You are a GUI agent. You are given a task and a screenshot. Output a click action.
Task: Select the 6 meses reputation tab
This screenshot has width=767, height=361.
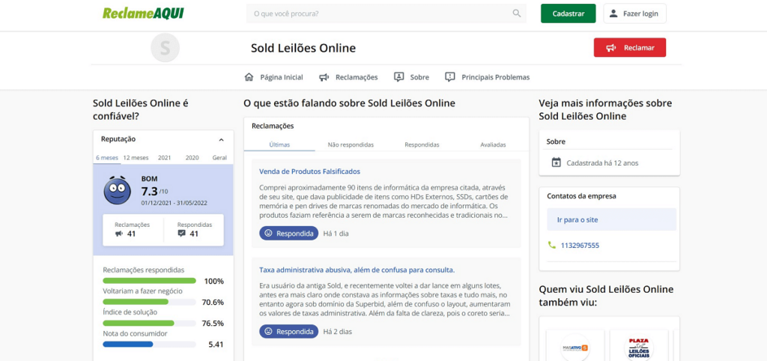[106, 158]
